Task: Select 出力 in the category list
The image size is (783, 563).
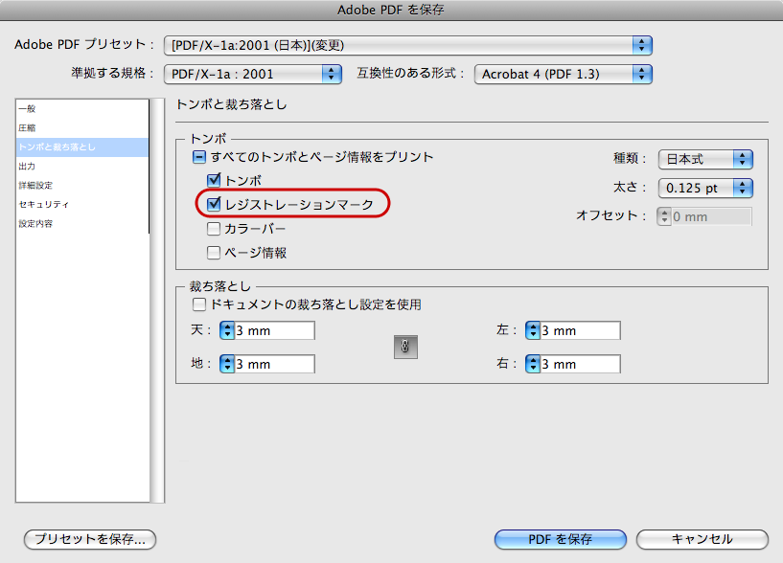Action: pos(82,167)
